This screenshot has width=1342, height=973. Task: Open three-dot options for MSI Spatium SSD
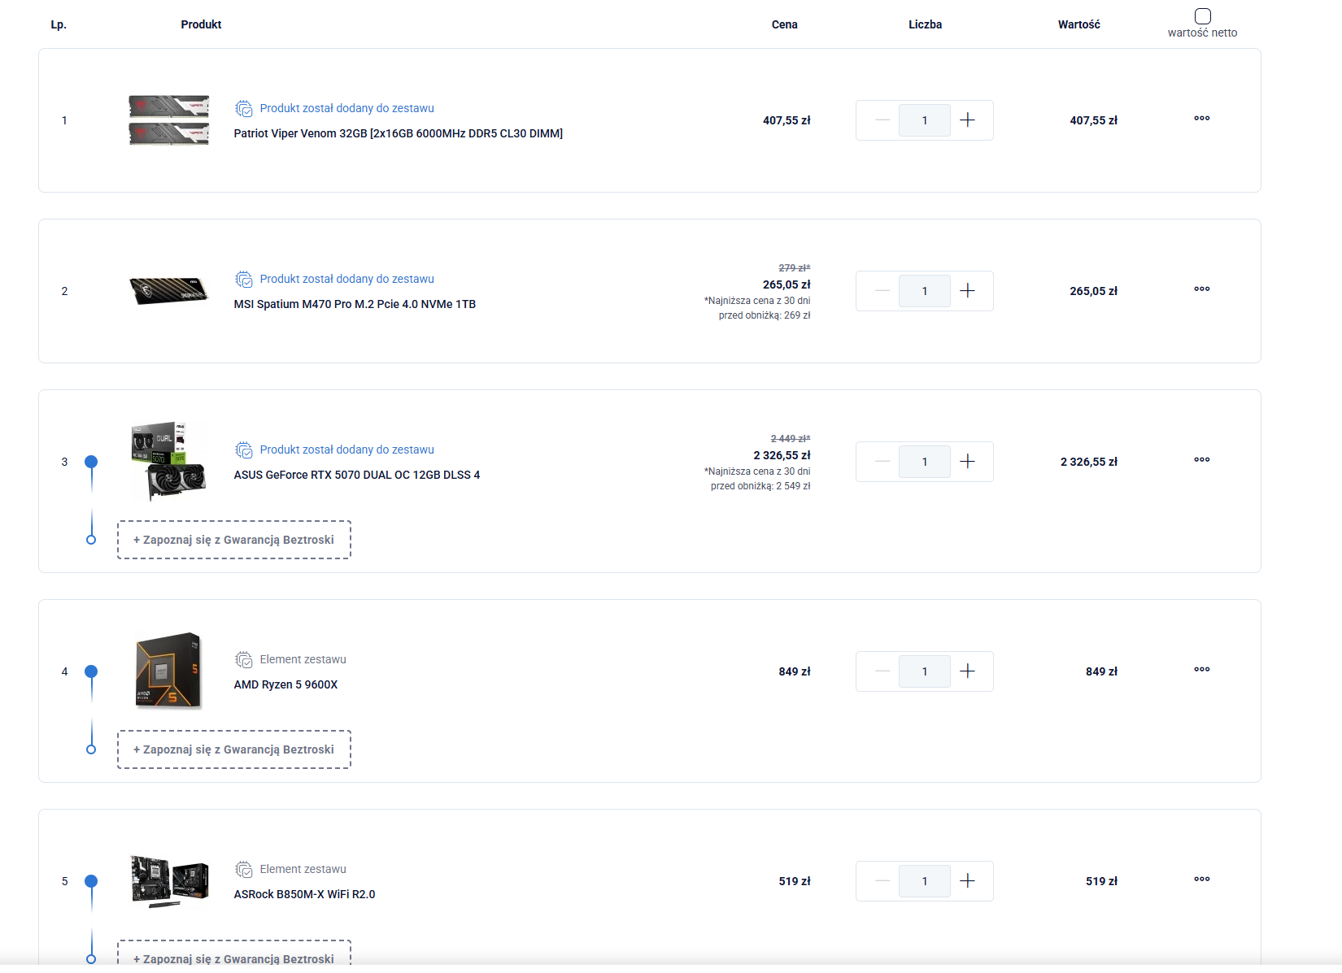1201,289
